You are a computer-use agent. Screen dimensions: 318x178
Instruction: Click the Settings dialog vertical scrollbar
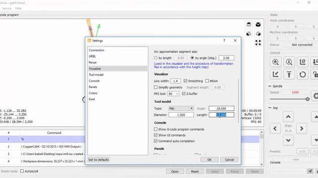(x=238, y=100)
